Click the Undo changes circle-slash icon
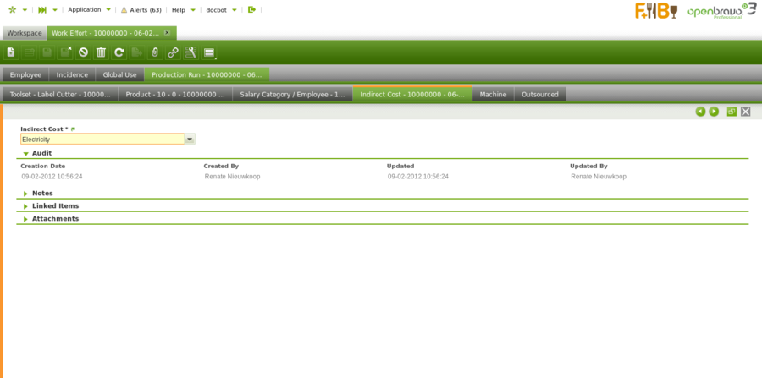This screenshot has width=762, height=378. [83, 52]
